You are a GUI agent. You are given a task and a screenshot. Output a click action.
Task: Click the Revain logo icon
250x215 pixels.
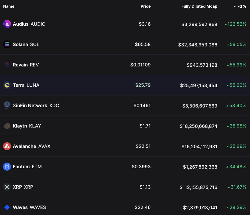[7, 65]
